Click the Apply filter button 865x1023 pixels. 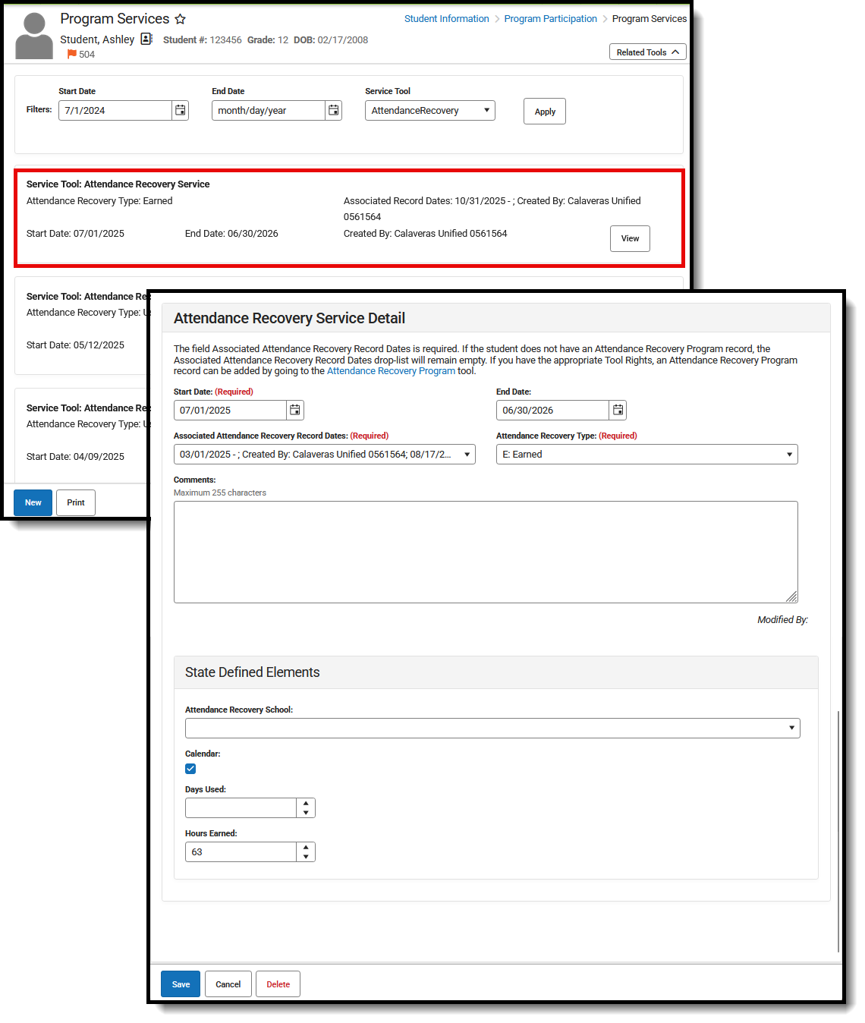pos(544,111)
